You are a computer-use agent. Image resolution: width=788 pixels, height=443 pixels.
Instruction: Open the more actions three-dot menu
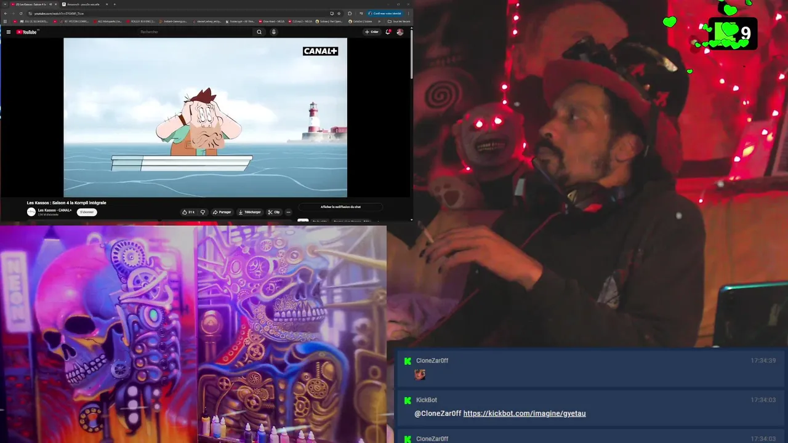point(288,212)
